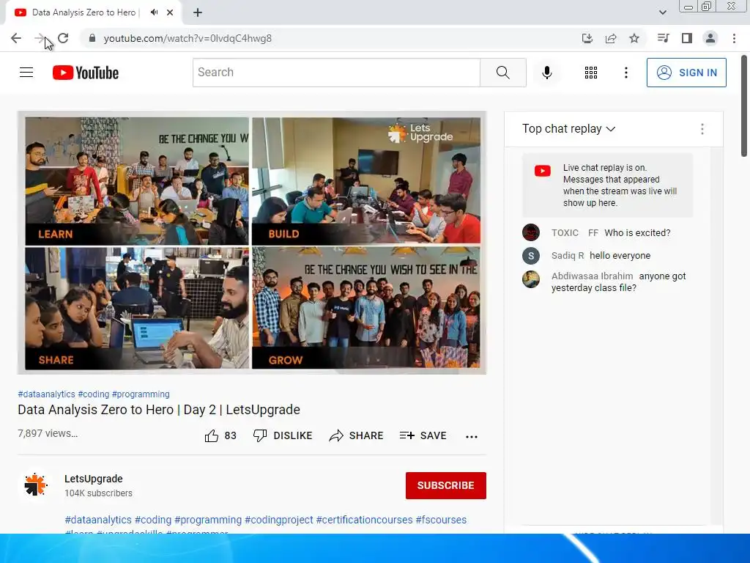Go to the YouTube home logo
Image resolution: width=750 pixels, height=563 pixels.
(x=86, y=73)
